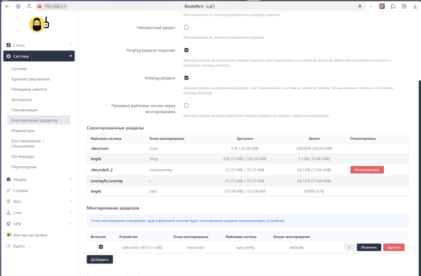The image size is (421, 276).
Task: Expand the Статус sidebar section
Action: coord(39,45)
